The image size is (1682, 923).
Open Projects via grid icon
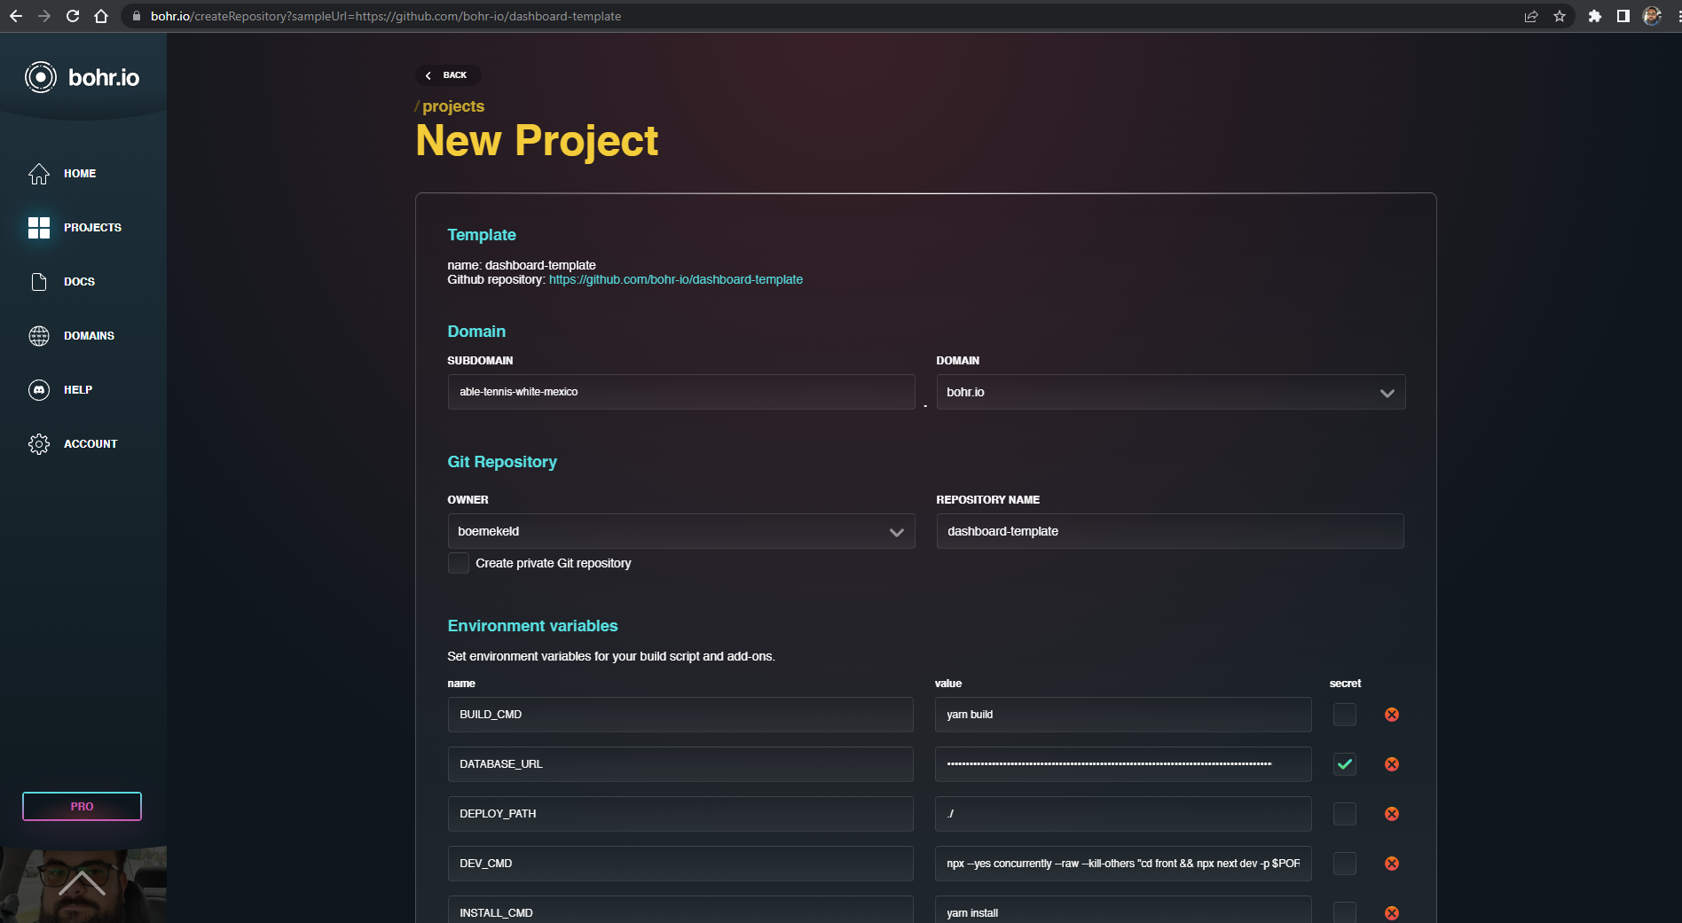(39, 228)
